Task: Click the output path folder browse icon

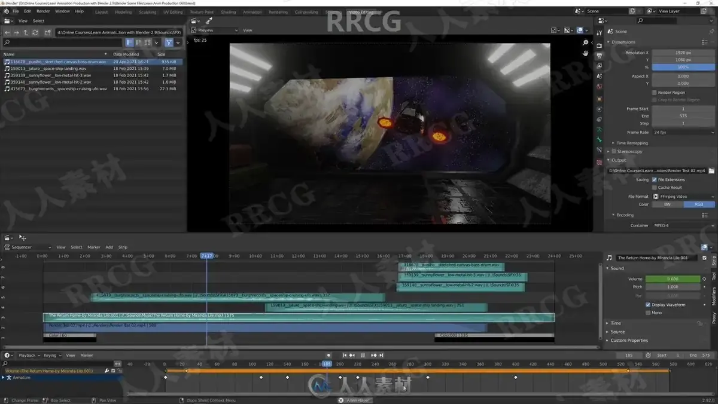Action: pyautogui.click(x=713, y=170)
